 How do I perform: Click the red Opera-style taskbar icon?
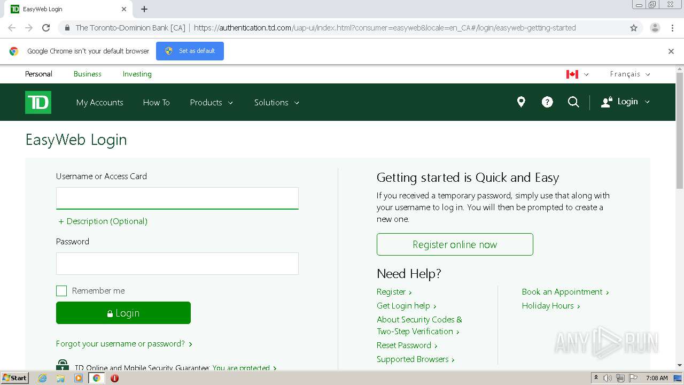pyautogui.click(x=114, y=378)
